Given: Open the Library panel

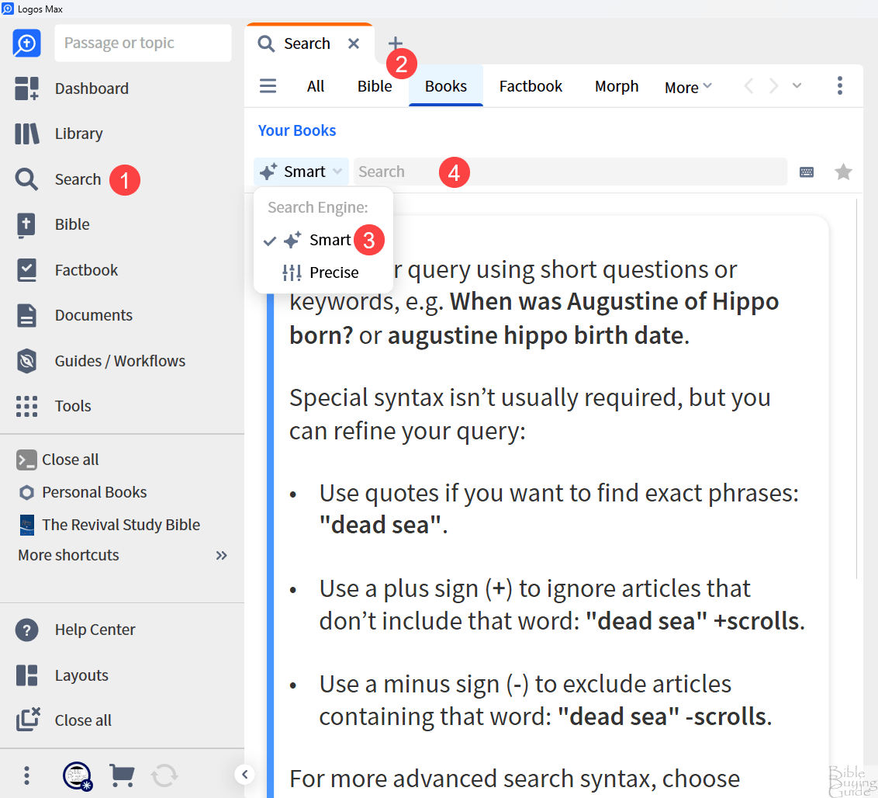Looking at the screenshot, I should click(x=27, y=134).
